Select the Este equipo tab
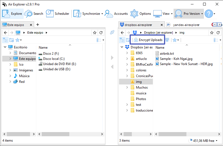This screenshot has width=223, height=146. 16,25
